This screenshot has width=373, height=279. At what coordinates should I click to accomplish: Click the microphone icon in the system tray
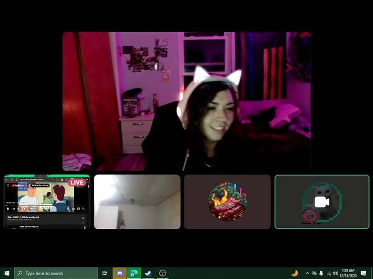click(321, 273)
